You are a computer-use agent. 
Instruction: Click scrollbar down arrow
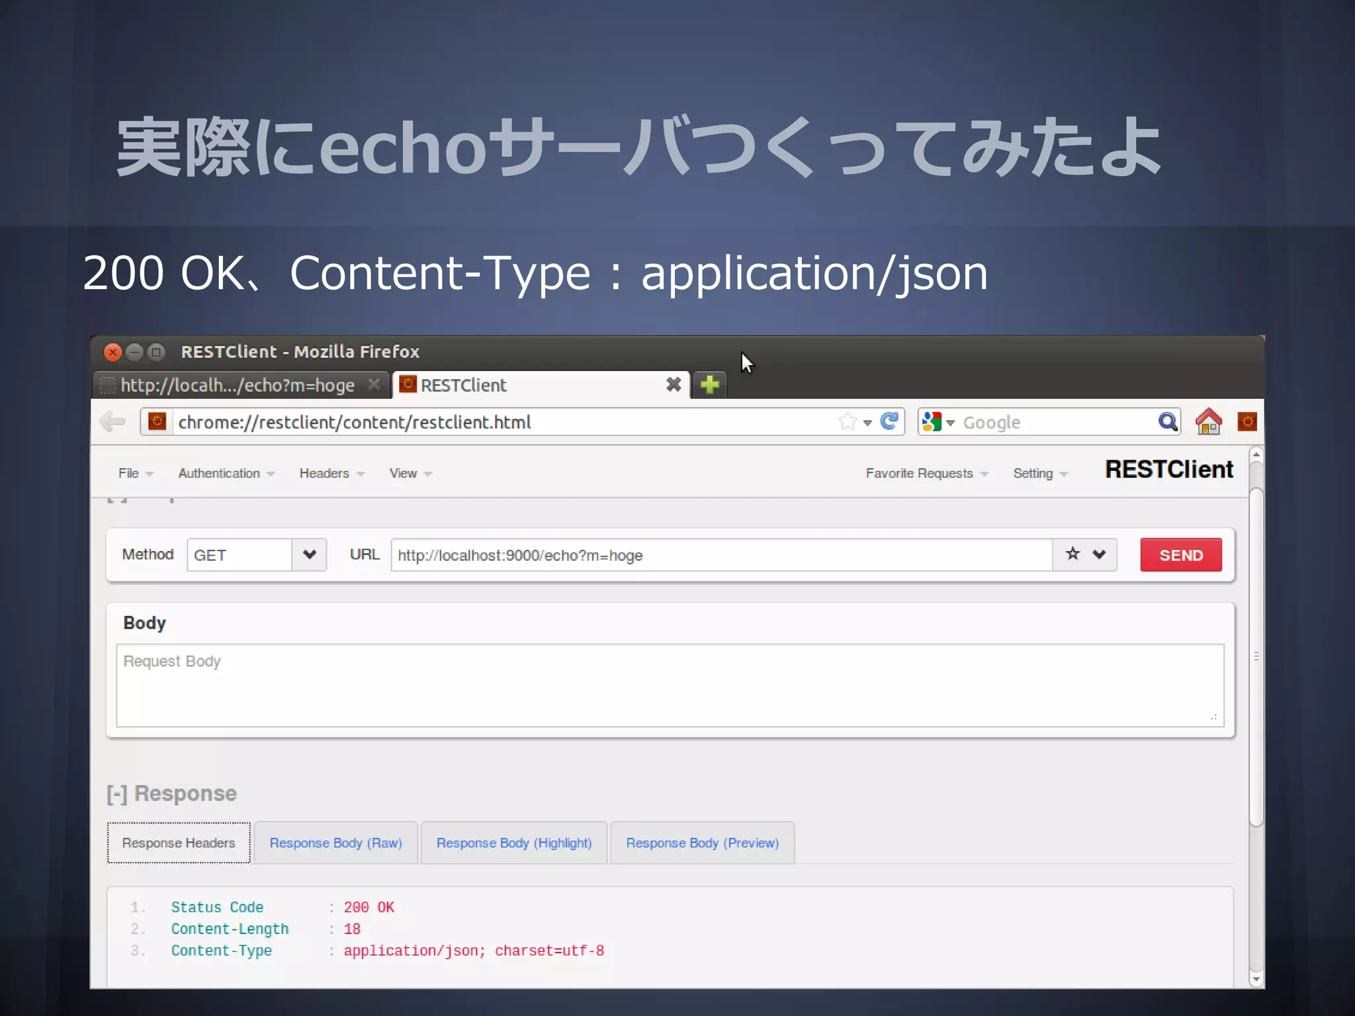1256,979
